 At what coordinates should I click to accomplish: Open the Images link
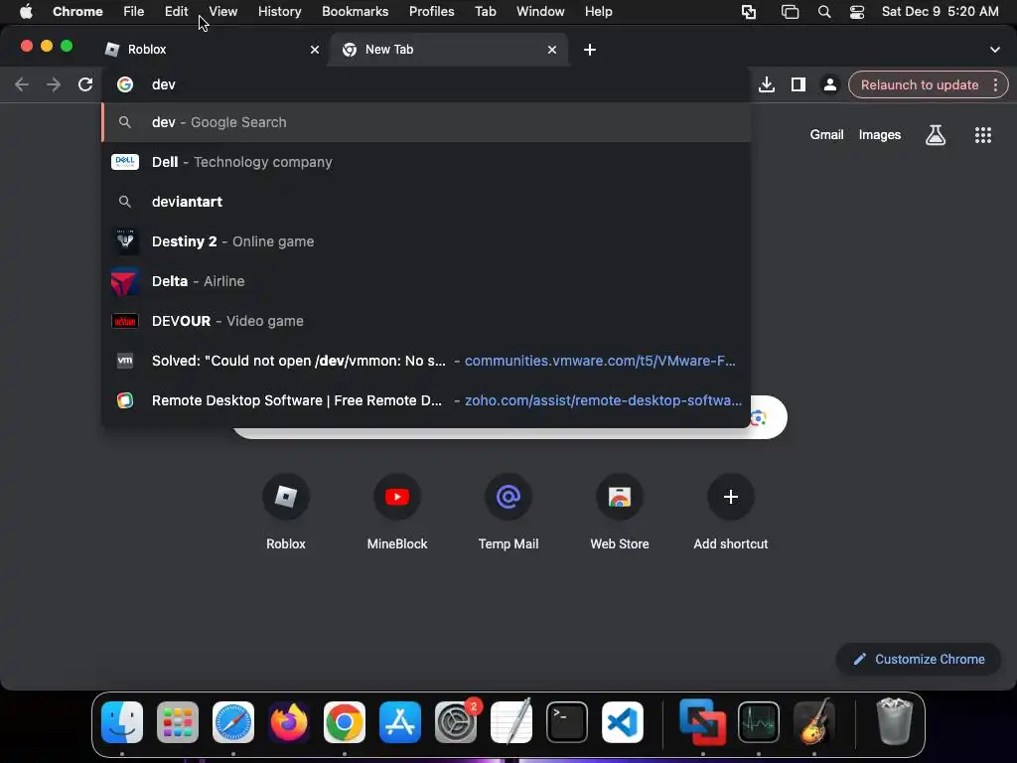[880, 134]
